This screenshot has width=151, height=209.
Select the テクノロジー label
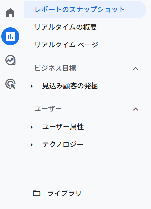(63, 144)
